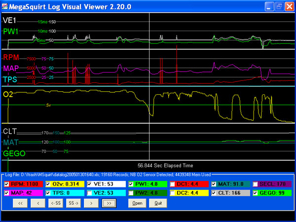Jump forward with the >> button

coord(109,203)
